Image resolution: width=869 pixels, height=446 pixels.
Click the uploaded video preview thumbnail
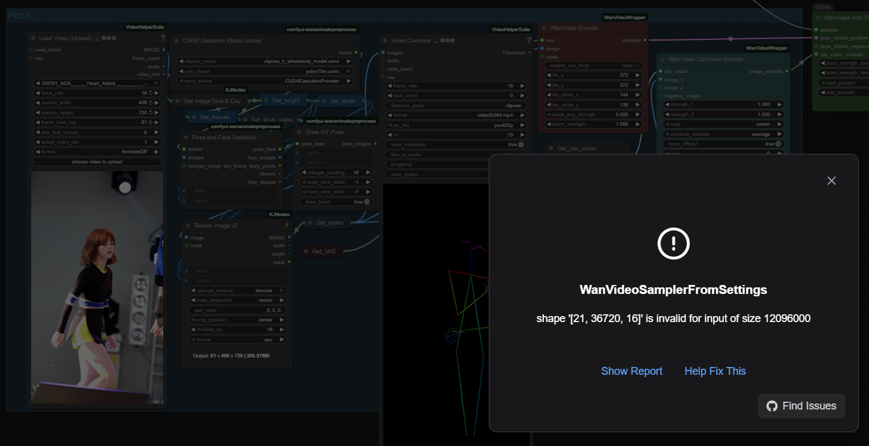point(97,287)
